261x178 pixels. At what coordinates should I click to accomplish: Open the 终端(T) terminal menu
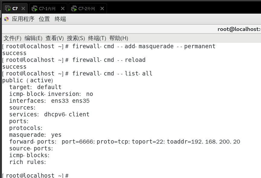(97, 38)
